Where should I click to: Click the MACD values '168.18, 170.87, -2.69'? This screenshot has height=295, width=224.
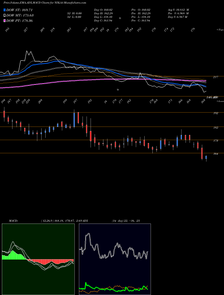click(x=69, y=220)
